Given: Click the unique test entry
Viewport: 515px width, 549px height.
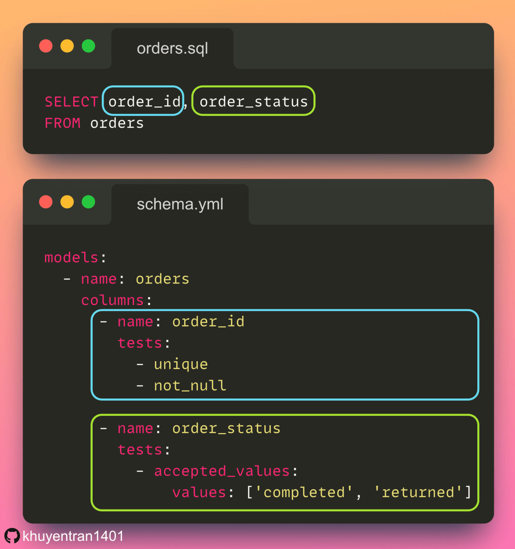Looking at the screenshot, I should click(x=181, y=365).
